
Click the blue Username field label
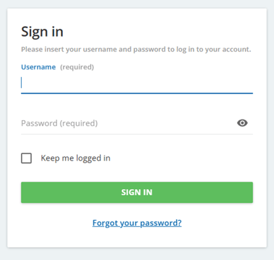point(38,67)
